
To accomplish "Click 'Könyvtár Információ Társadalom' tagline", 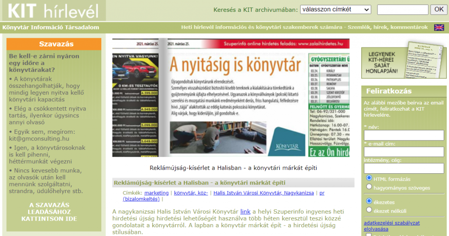I will (51, 28).
